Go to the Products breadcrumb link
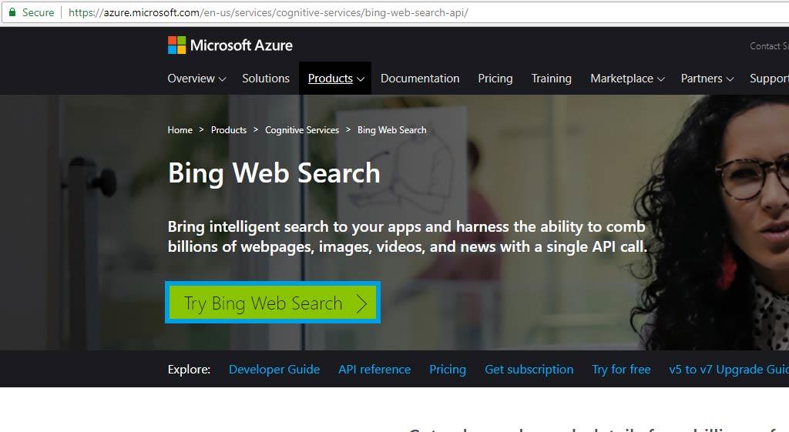 point(229,130)
